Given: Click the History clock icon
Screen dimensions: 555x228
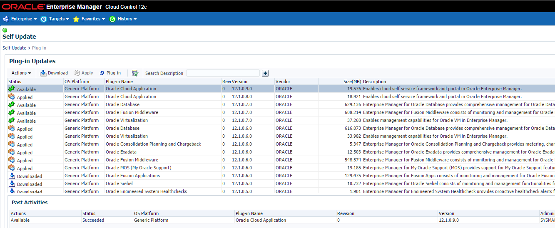Looking at the screenshot, I should pos(112,19).
